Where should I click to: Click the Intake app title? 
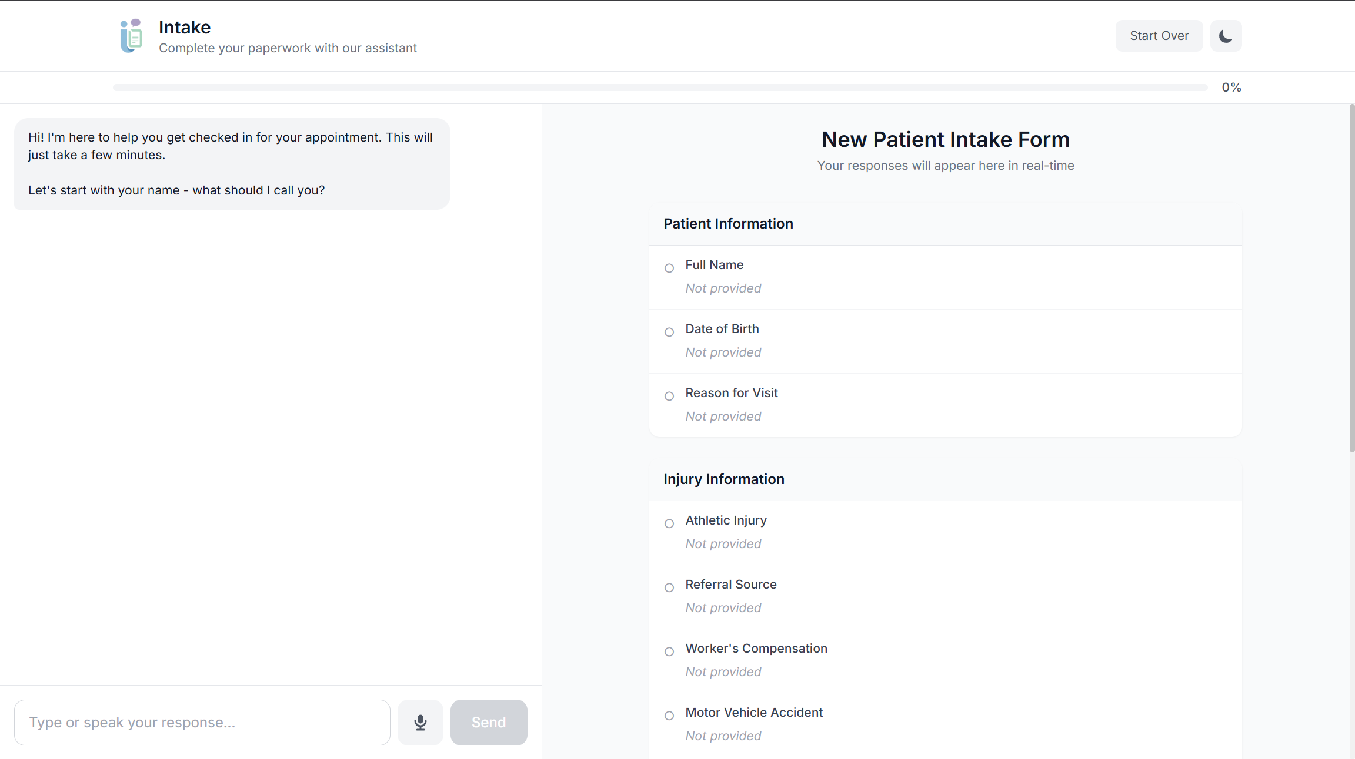(x=185, y=28)
